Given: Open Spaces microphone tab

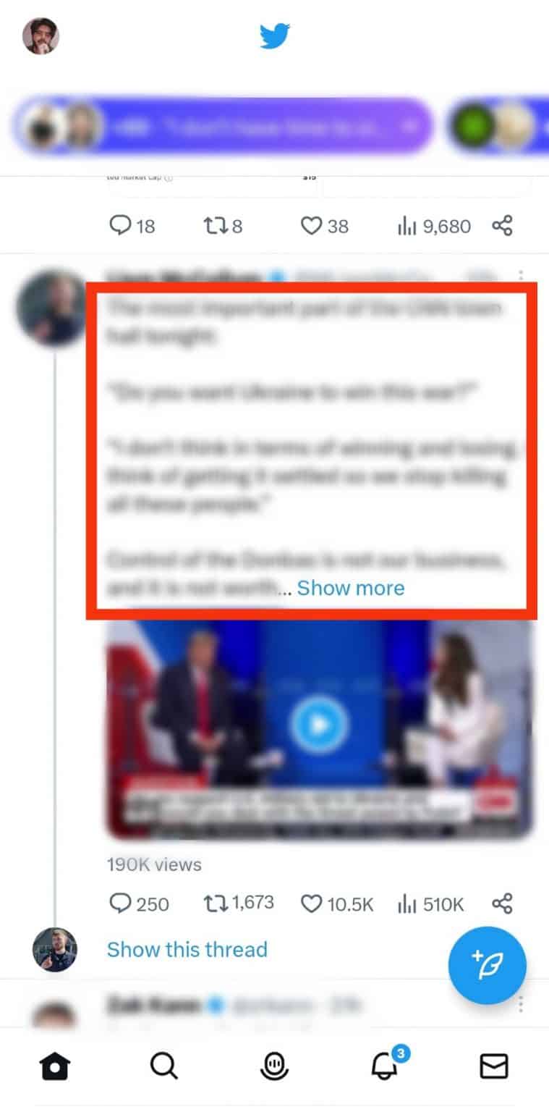Looking at the screenshot, I should pos(275,1066).
